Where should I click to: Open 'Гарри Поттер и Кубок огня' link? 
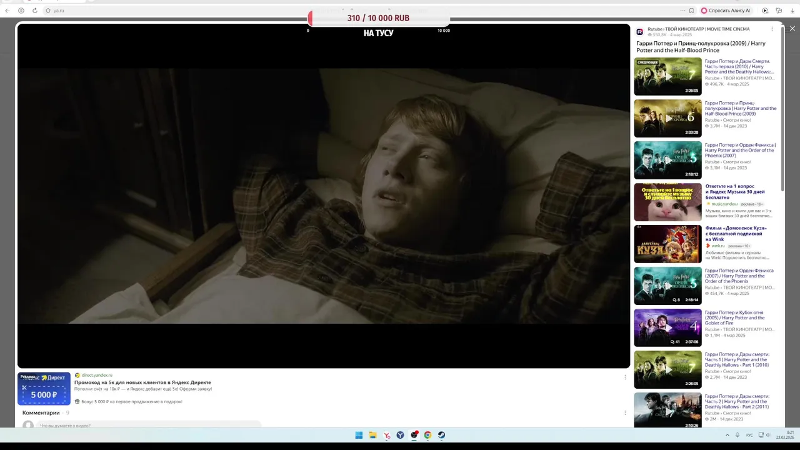point(735,317)
